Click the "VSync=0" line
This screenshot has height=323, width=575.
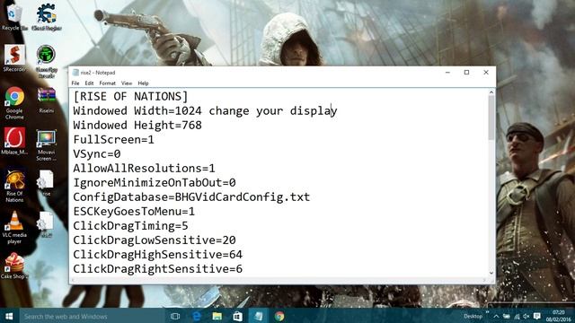pyautogui.click(x=97, y=153)
